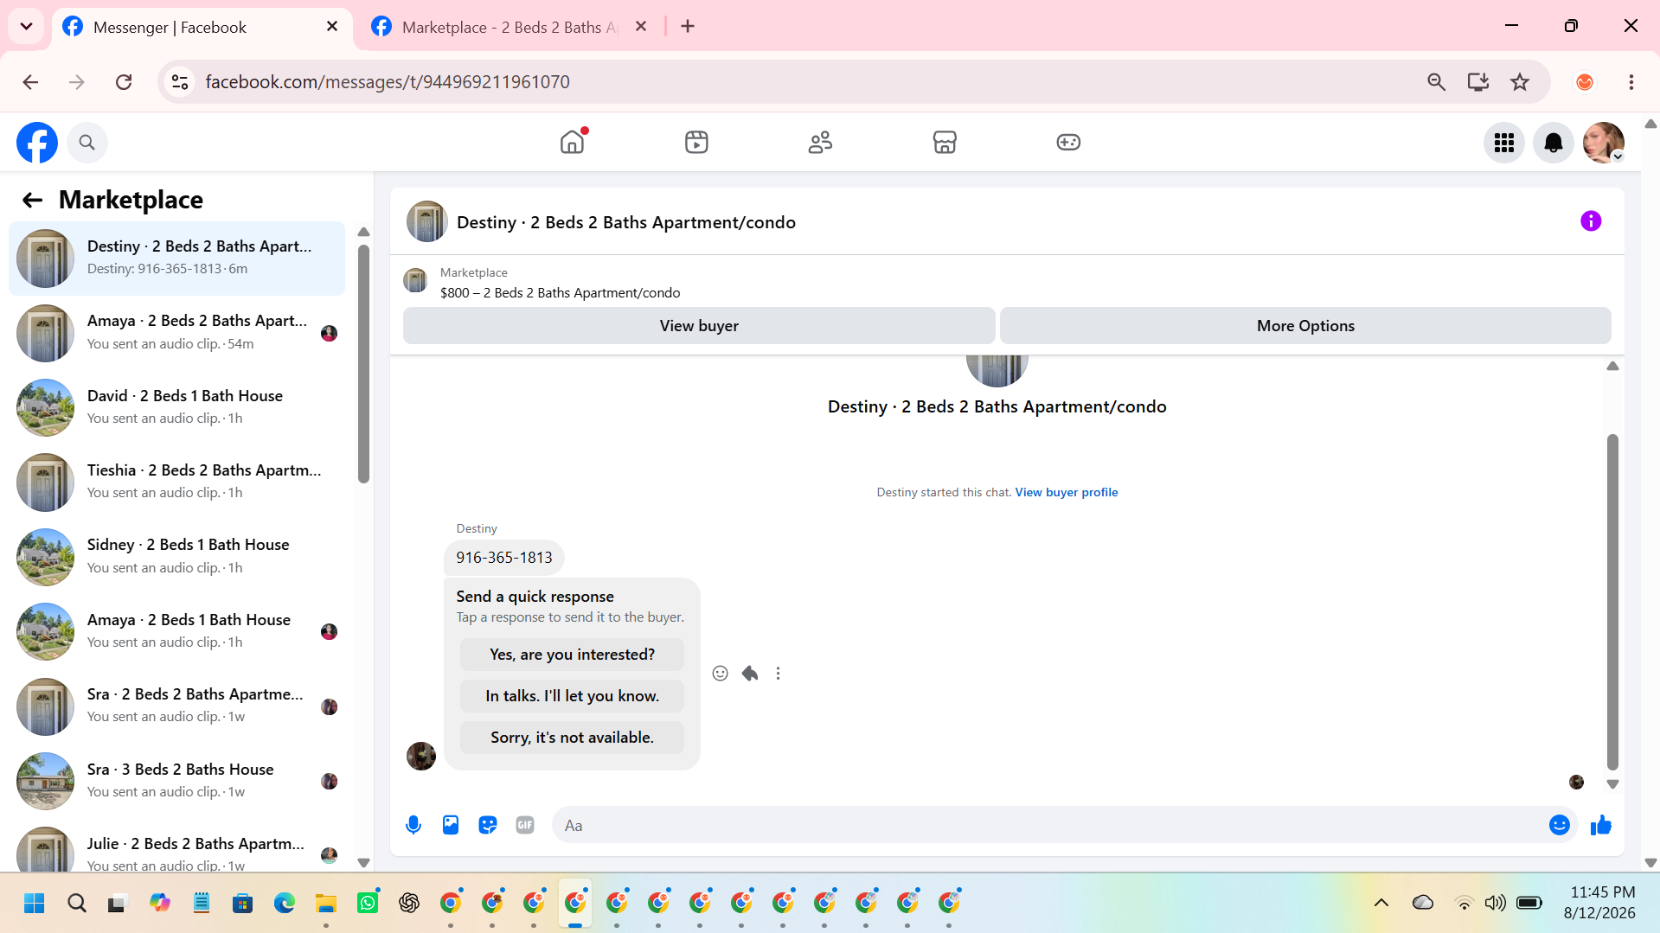Open File Explorer from the taskbar
The width and height of the screenshot is (1660, 933).
tap(326, 904)
